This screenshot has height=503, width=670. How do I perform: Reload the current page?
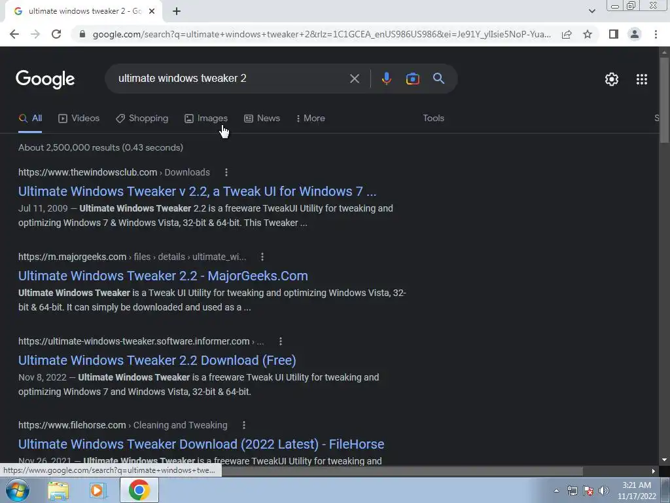click(x=56, y=34)
